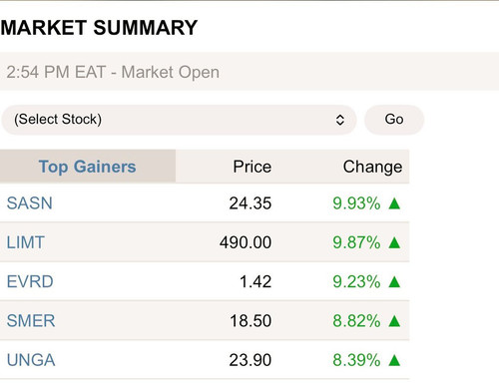Click the green up arrow beside LIMT change
The height and width of the screenshot is (389, 499).
394,242
